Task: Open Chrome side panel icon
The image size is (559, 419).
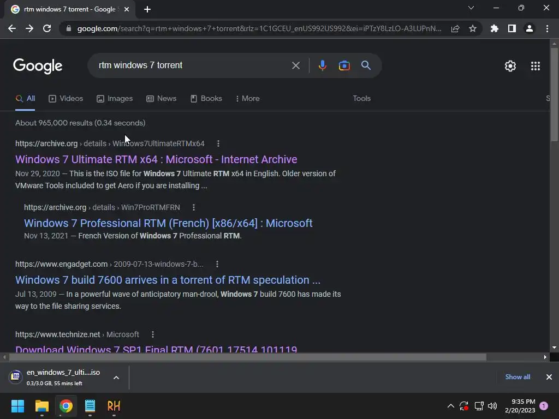Action: tap(512, 28)
